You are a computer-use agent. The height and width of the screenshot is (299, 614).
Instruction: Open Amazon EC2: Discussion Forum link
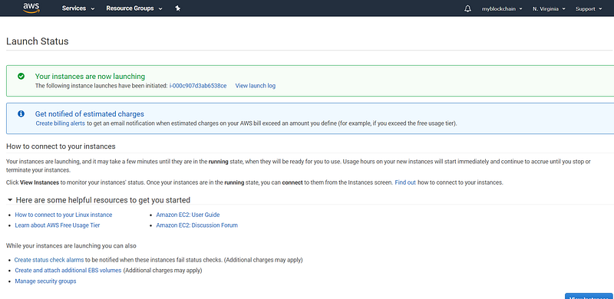(x=197, y=225)
